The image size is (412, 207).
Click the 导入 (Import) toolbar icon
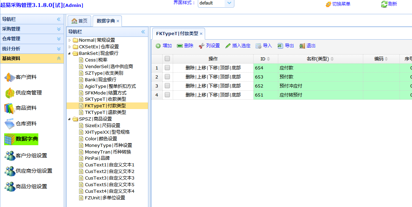pyautogui.click(x=258, y=46)
